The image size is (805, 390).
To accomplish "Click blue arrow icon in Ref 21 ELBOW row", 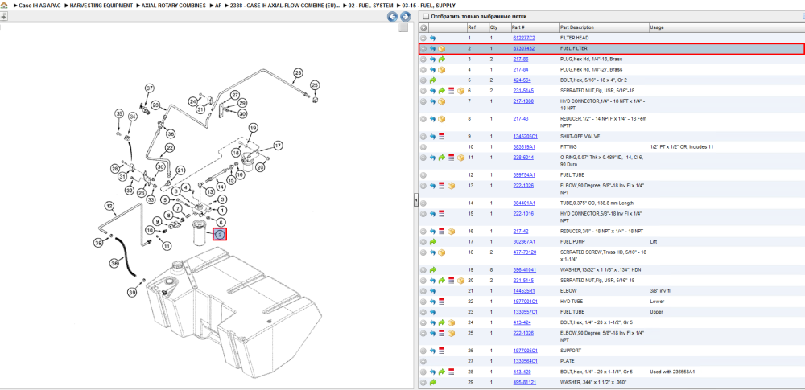I will [x=432, y=291].
